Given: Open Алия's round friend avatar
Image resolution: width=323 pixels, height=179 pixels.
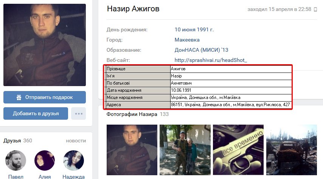Looking at the screenshot, I should (x=45, y=160).
